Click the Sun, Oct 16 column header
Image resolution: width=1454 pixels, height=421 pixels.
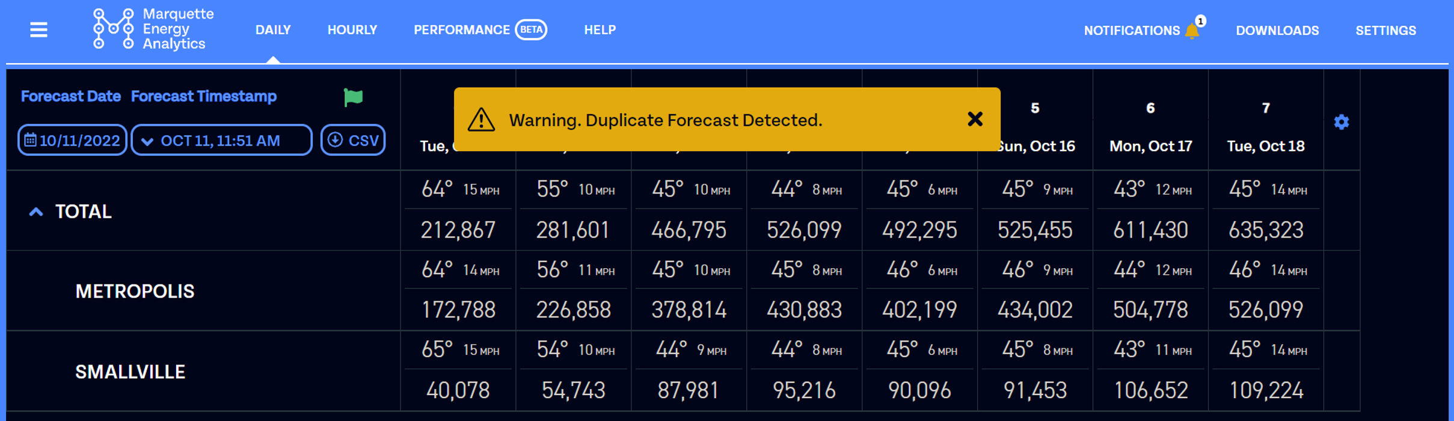tap(1035, 146)
